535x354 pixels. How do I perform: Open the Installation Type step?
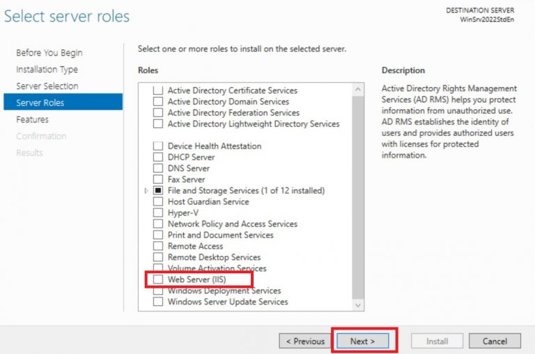click(x=47, y=70)
